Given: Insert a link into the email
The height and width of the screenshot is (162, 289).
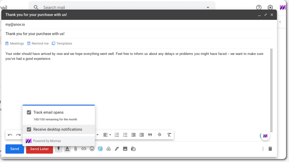Looking at the screenshot, I should coord(84,149).
